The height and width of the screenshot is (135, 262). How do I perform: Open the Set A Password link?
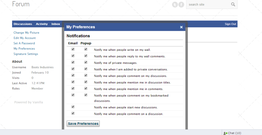(24, 43)
